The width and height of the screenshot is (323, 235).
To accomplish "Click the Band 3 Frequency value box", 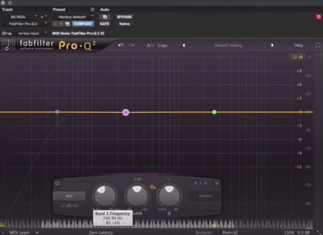I will click(113, 218).
